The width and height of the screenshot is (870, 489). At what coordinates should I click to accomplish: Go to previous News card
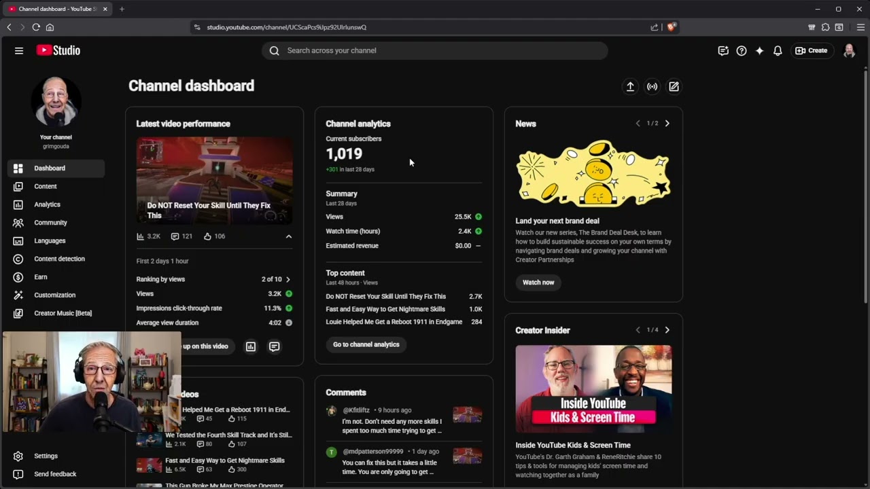click(x=638, y=124)
